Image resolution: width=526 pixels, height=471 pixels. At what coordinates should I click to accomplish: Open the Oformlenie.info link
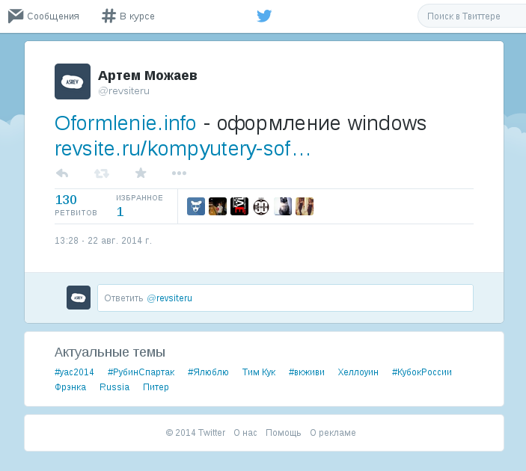click(x=126, y=123)
